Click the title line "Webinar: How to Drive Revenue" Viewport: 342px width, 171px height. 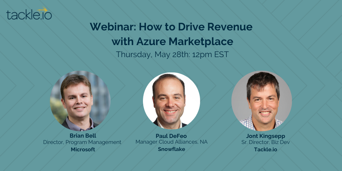171,27
